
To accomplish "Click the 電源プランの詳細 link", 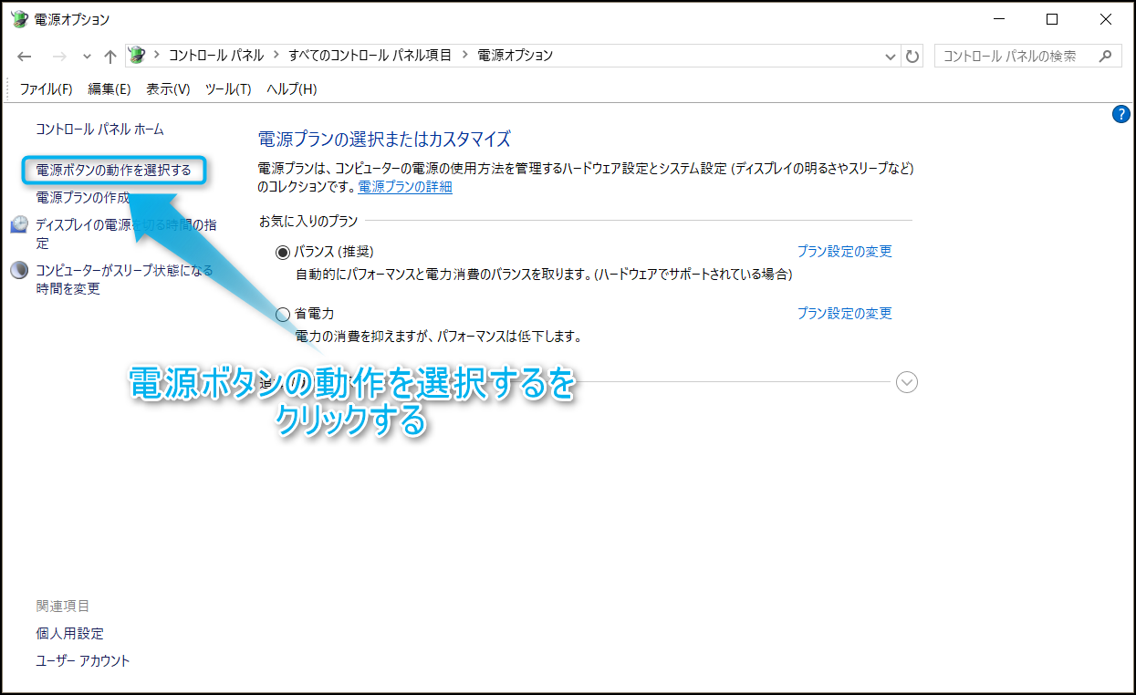I will point(404,187).
